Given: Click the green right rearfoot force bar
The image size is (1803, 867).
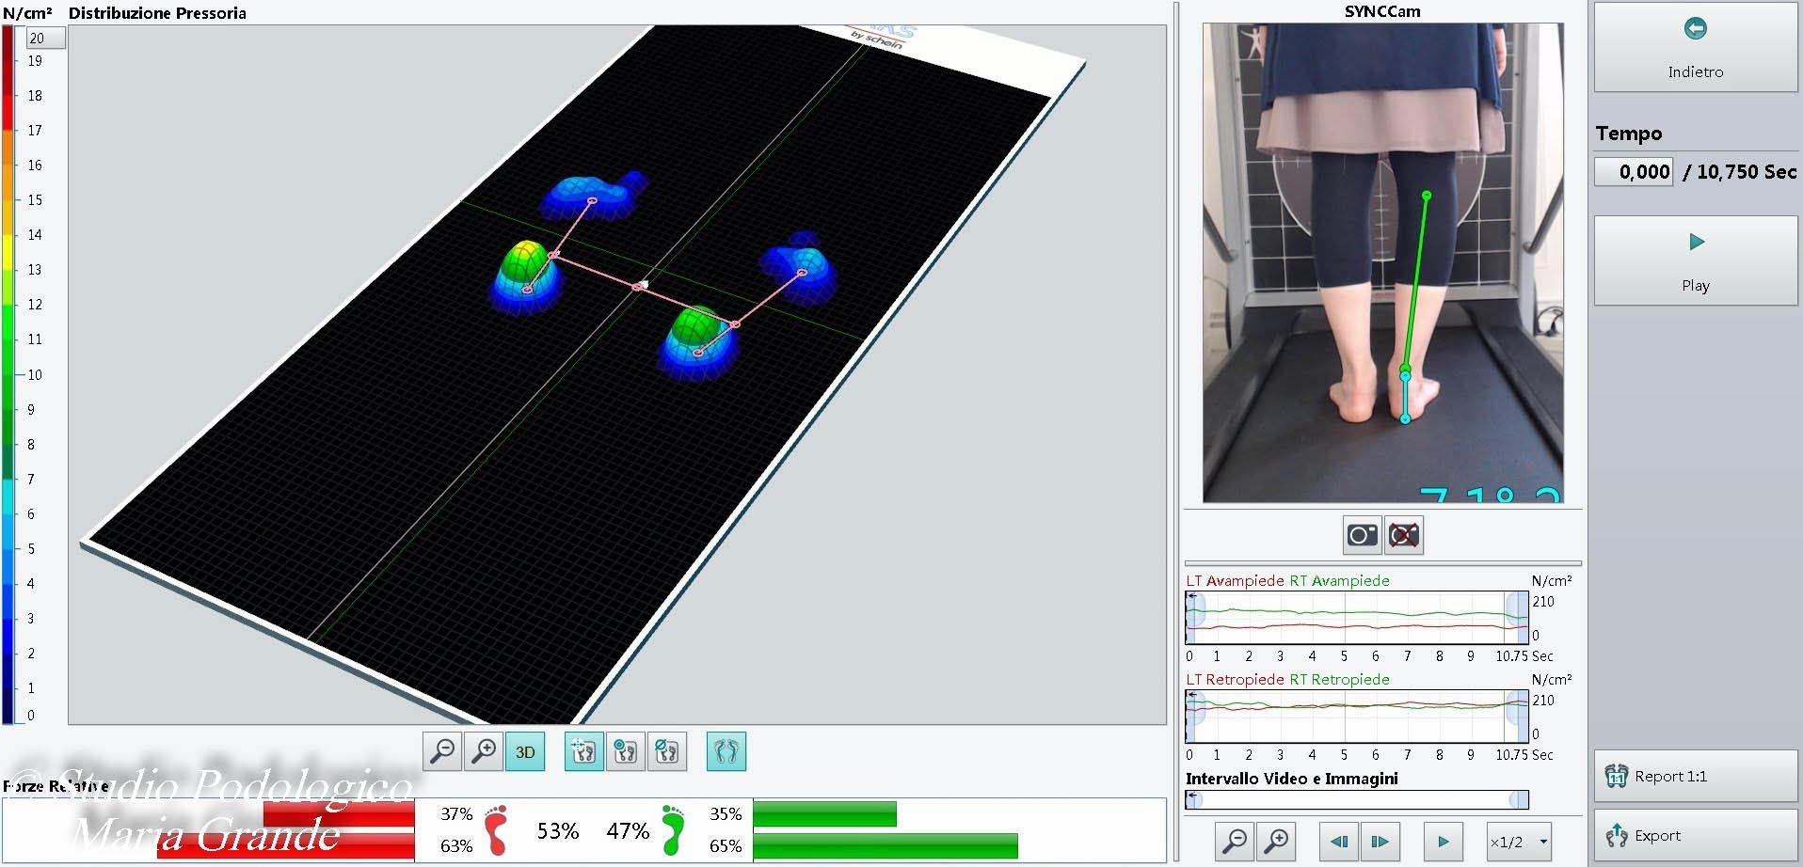Looking at the screenshot, I should (886, 846).
